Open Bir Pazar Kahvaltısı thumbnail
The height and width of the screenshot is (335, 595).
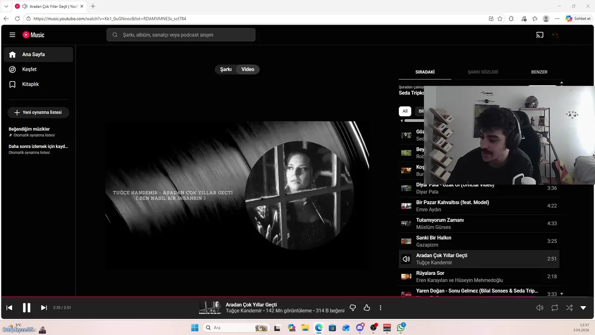coord(406,206)
